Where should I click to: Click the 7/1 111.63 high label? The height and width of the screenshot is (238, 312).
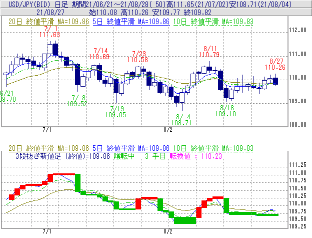click(49, 32)
